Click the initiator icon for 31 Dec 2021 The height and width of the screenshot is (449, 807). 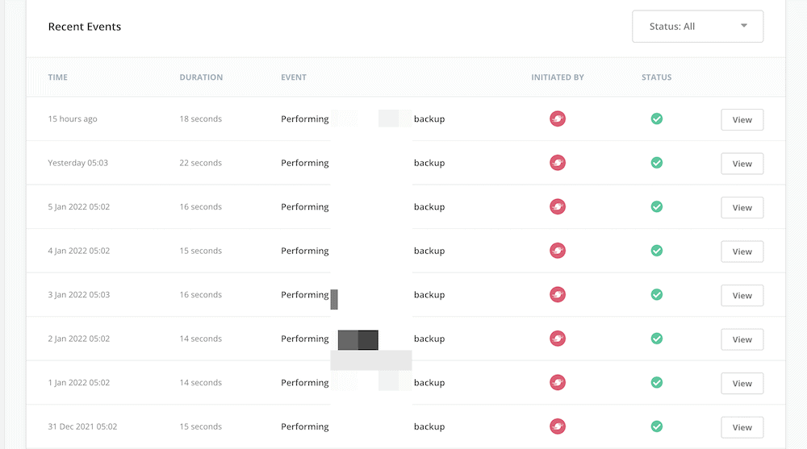point(558,426)
